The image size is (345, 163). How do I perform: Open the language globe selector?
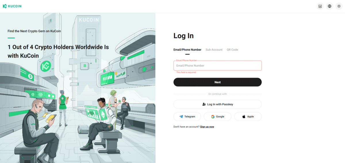329,6
